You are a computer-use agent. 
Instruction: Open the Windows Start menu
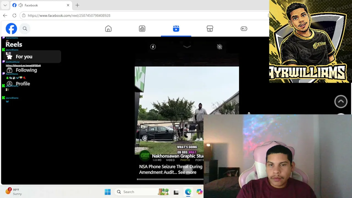(x=108, y=192)
